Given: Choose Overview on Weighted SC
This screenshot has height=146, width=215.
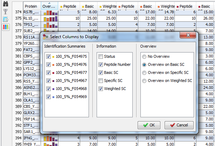Looking at the screenshot, I should click(144, 81).
